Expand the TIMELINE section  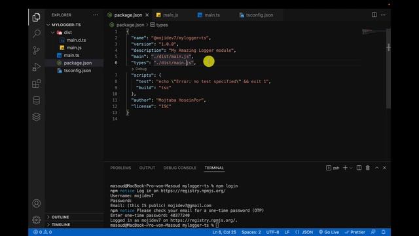pyautogui.click(x=61, y=224)
